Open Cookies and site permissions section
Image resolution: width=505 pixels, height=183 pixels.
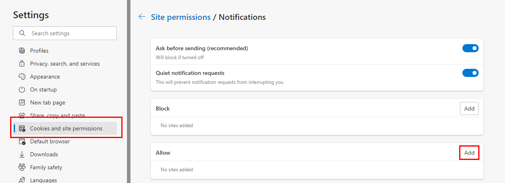click(x=66, y=128)
